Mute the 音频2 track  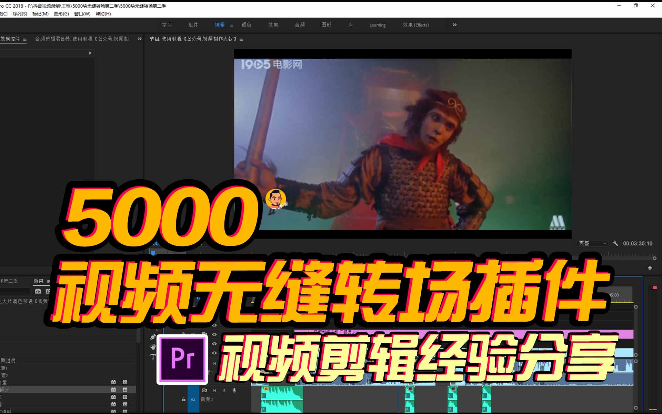pos(214,391)
